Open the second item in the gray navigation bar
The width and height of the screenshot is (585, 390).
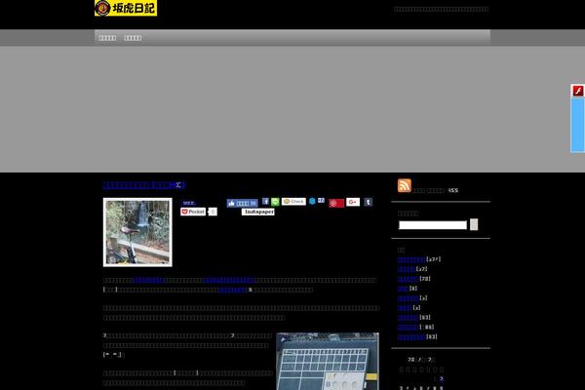pos(133,38)
